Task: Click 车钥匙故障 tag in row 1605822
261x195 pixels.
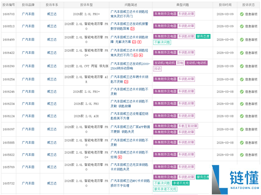Action: (x=186, y=155)
